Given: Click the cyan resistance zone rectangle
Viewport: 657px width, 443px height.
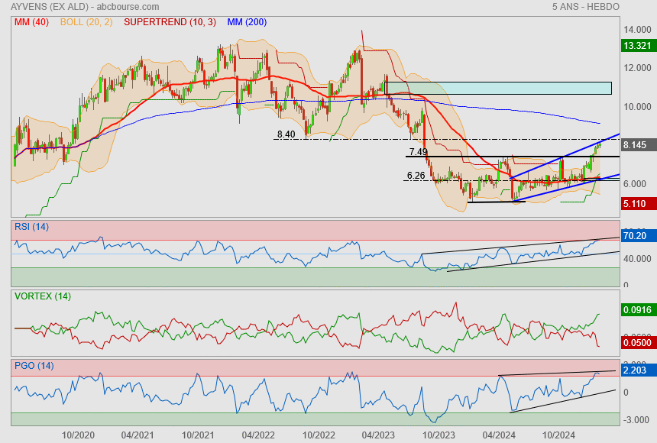Looking at the screenshot, I should coord(510,88).
